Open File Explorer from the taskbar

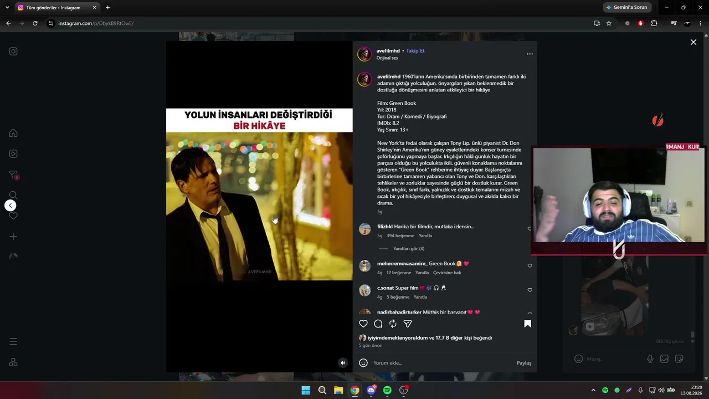click(x=338, y=390)
